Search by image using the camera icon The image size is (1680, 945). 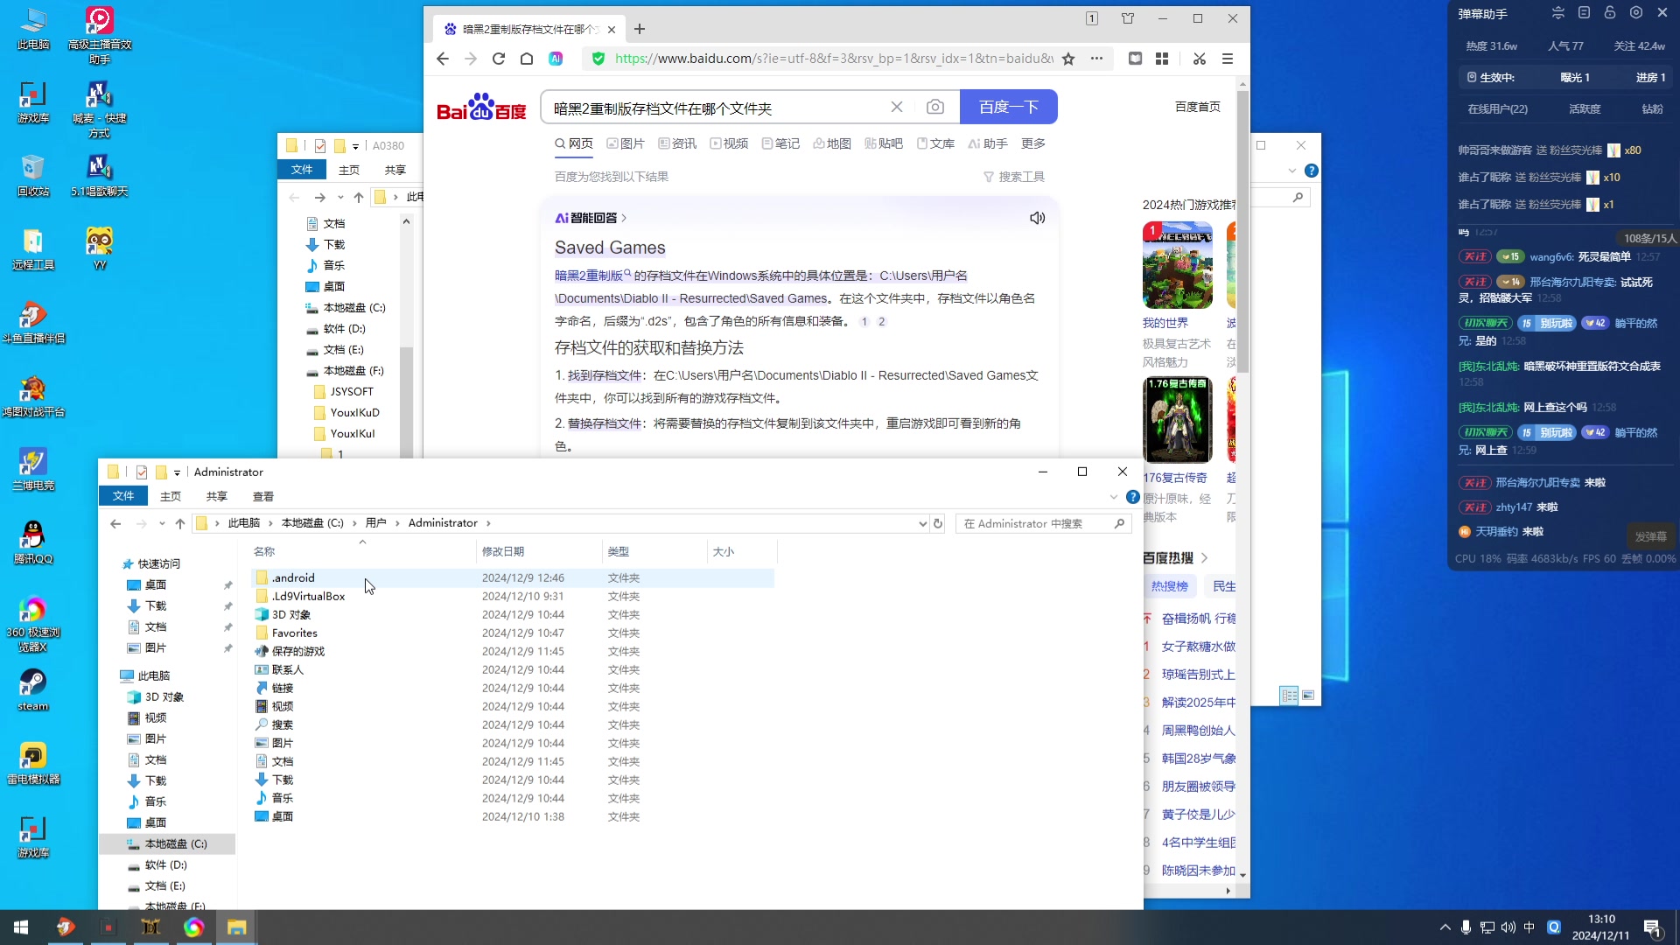(x=935, y=107)
